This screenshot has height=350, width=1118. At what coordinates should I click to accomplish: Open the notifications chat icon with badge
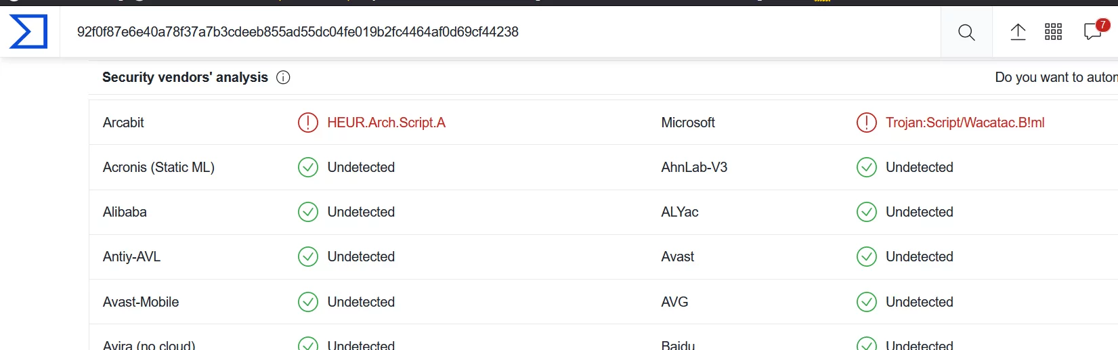1096,30
